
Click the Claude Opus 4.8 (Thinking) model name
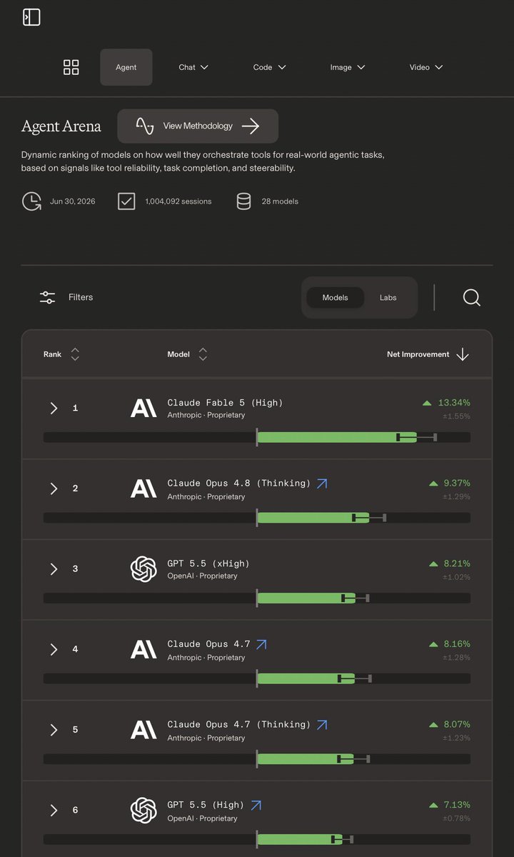pyautogui.click(x=239, y=483)
